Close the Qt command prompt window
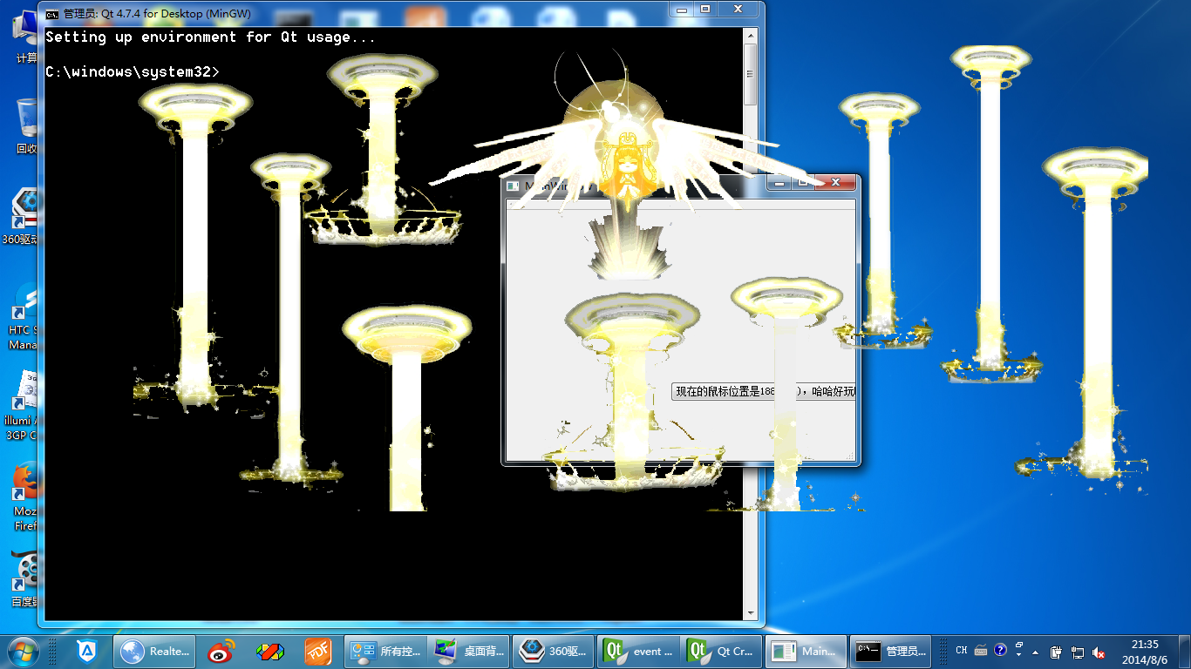Image resolution: width=1191 pixels, height=669 pixels. [738, 9]
